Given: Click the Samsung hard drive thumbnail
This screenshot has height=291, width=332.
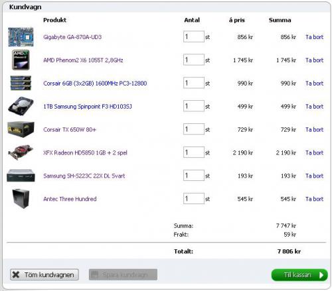Looking at the screenshot, I should pyautogui.click(x=21, y=106).
